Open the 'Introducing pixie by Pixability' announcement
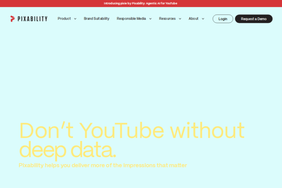282x188 pixels. (x=141, y=3)
